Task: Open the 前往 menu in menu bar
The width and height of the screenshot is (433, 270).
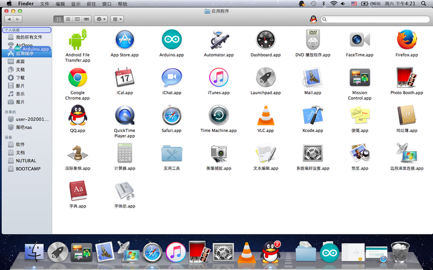Action: (91, 4)
